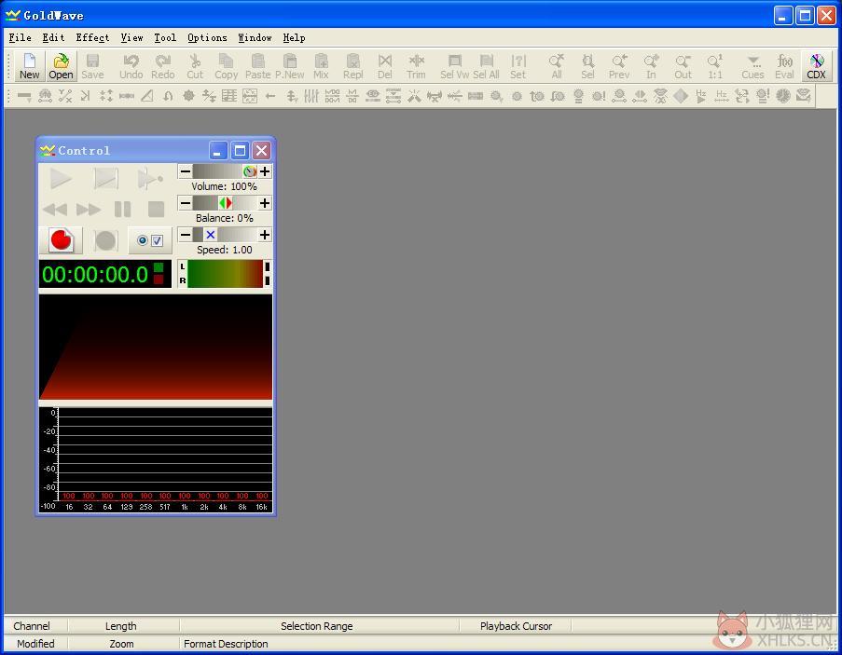The image size is (842, 655).
Task: Click the Trim toolbar icon
Action: tap(416, 66)
